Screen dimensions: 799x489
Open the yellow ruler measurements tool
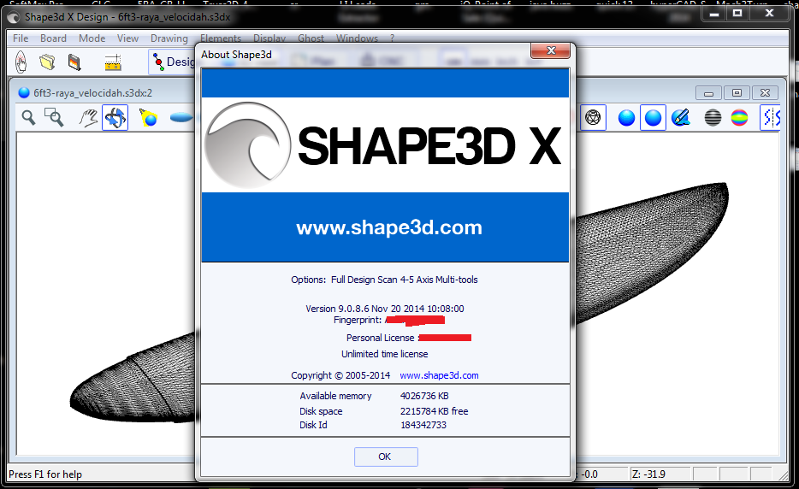[x=113, y=62]
